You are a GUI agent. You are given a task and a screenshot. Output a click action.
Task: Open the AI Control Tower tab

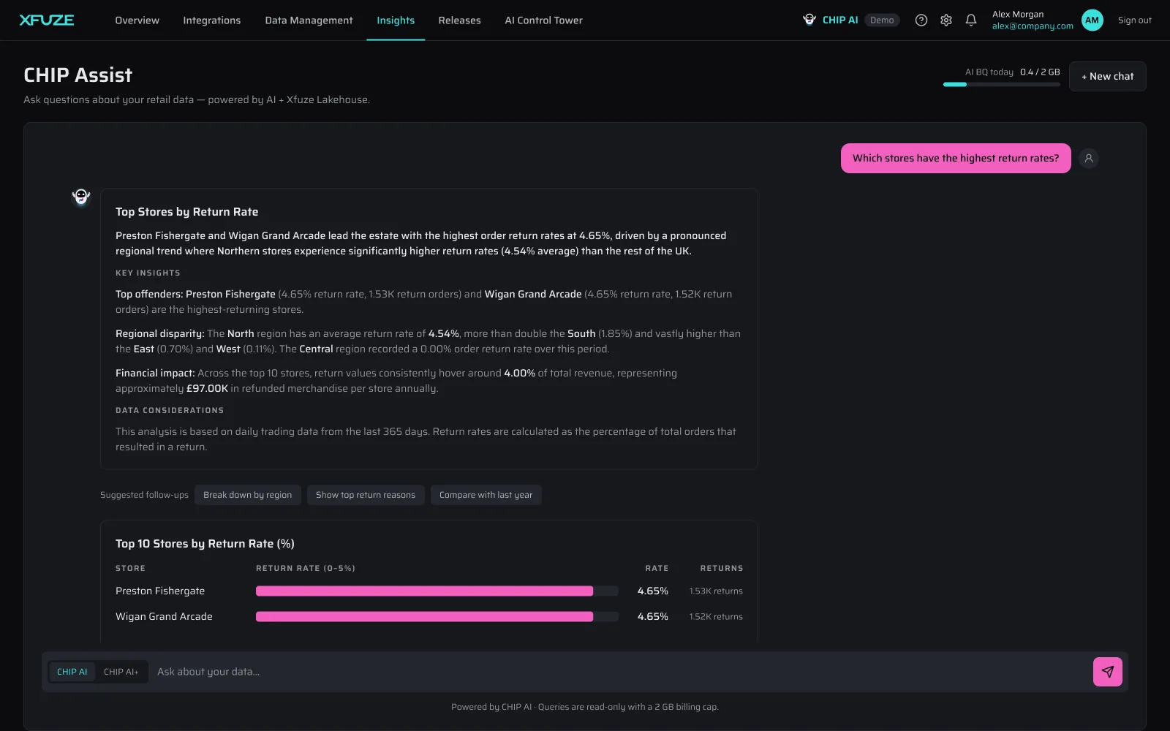543,20
